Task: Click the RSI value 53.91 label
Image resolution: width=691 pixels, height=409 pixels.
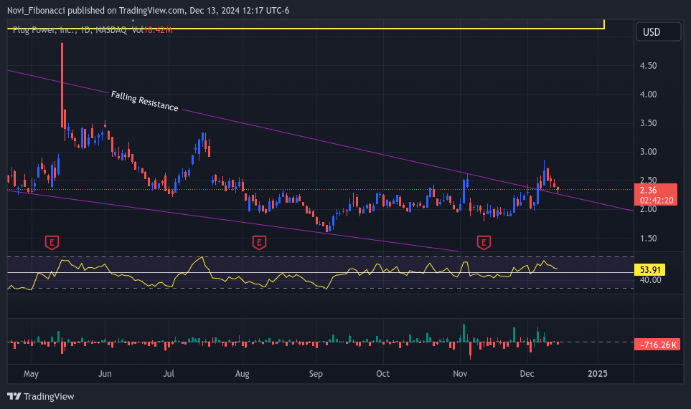Action: point(649,269)
